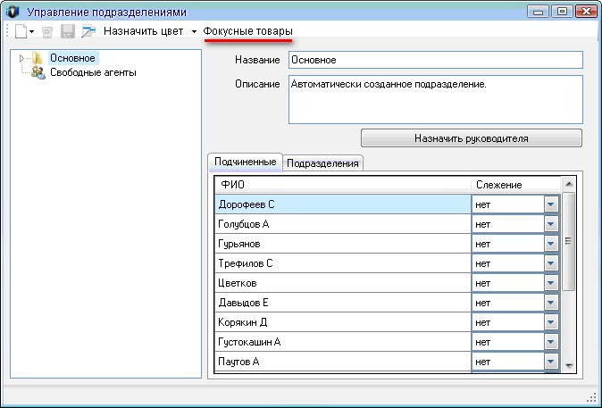
Task: Open the dropdown arrow beside the new document icon
Action: point(32,31)
